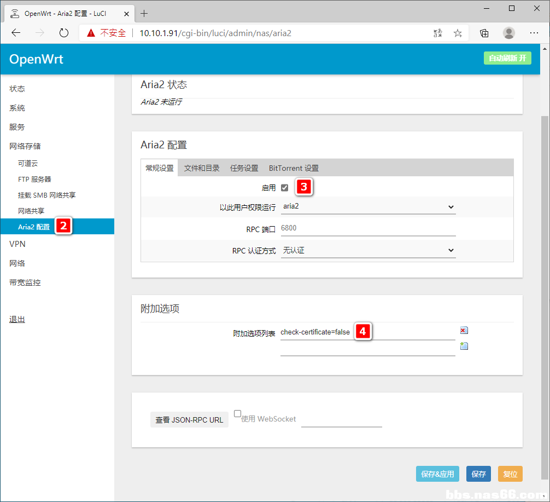The height and width of the screenshot is (502, 550).
Task: Switch to the 文件和目录 tab
Action: [x=202, y=168]
